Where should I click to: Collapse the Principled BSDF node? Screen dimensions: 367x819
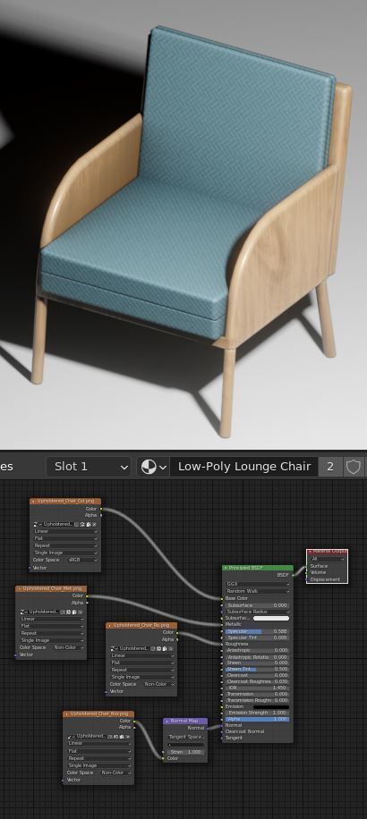click(226, 568)
